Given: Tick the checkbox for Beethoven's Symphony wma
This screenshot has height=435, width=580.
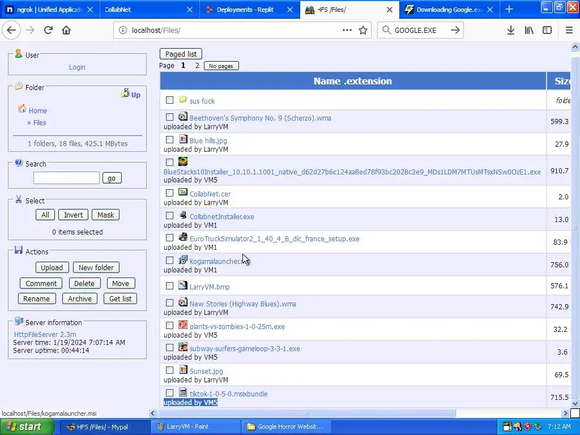Looking at the screenshot, I should [x=169, y=117].
